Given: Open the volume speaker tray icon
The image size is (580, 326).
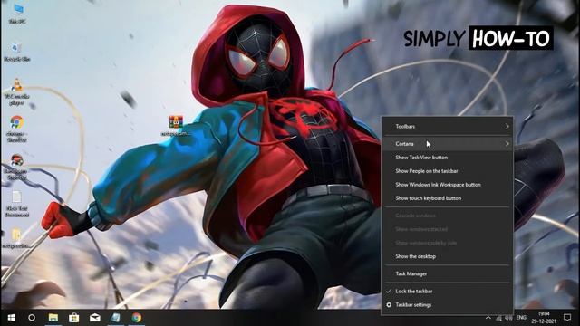Looking at the screenshot, I should [x=509, y=318].
